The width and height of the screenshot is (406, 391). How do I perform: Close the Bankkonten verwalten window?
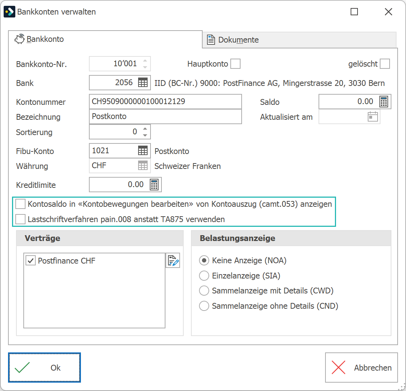(389, 12)
